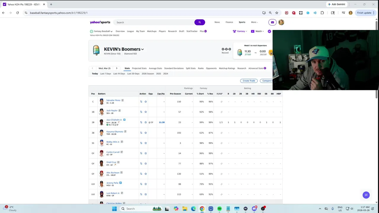Select the 2026 Season filter
The image size is (379, 213).
(x=148, y=74)
